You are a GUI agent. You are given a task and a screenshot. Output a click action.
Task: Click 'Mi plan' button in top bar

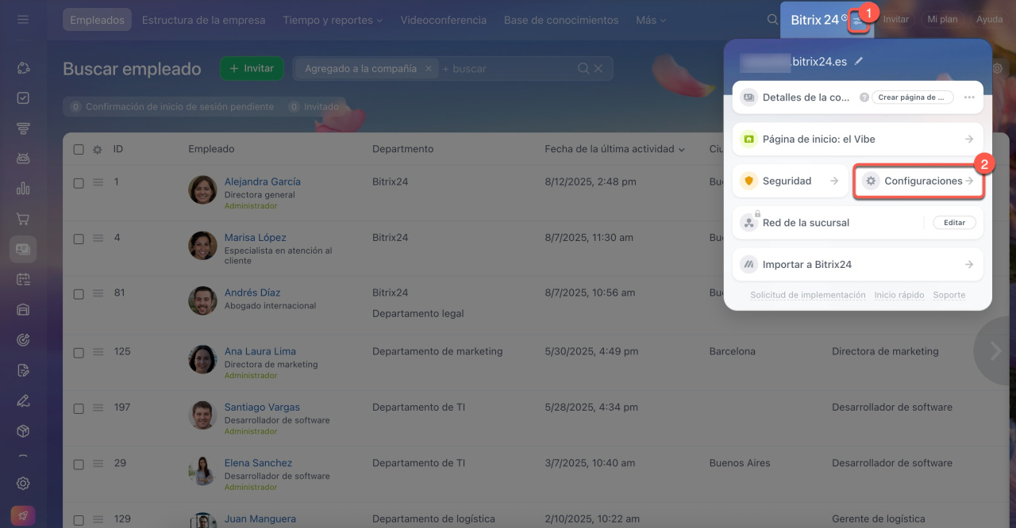tap(942, 19)
